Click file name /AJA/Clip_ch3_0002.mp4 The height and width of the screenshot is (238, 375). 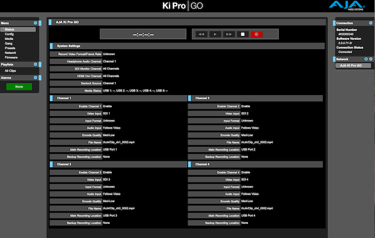coord(119,208)
